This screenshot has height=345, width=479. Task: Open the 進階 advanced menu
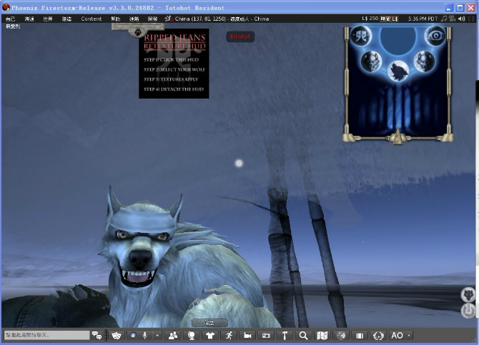point(134,19)
